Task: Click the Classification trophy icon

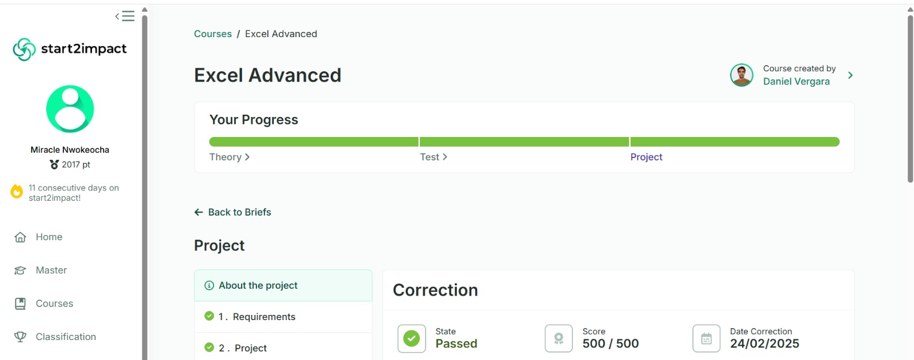Action: pyautogui.click(x=20, y=337)
